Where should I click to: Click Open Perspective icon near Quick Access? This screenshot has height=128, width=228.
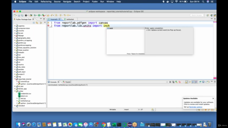pyautogui.click(x=208, y=15)
